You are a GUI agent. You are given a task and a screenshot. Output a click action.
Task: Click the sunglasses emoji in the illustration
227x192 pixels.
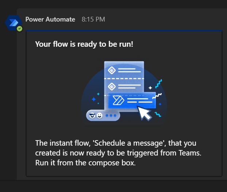[x=92, y=116]
